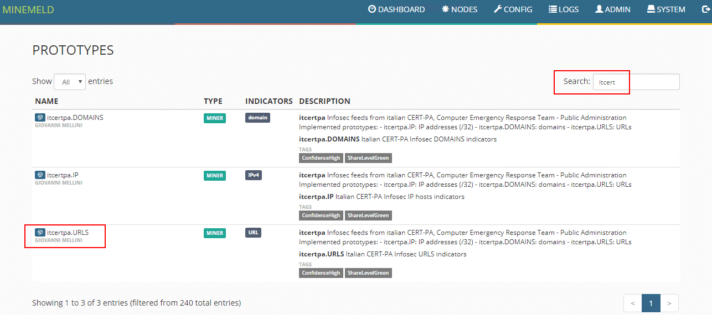712x315 pixels.
Task: Click the Nodes asterisk icon
Action: [x=445, y=9]
